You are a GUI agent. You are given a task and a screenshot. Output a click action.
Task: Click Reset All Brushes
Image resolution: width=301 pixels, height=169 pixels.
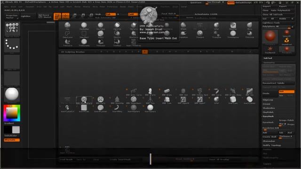219,160
